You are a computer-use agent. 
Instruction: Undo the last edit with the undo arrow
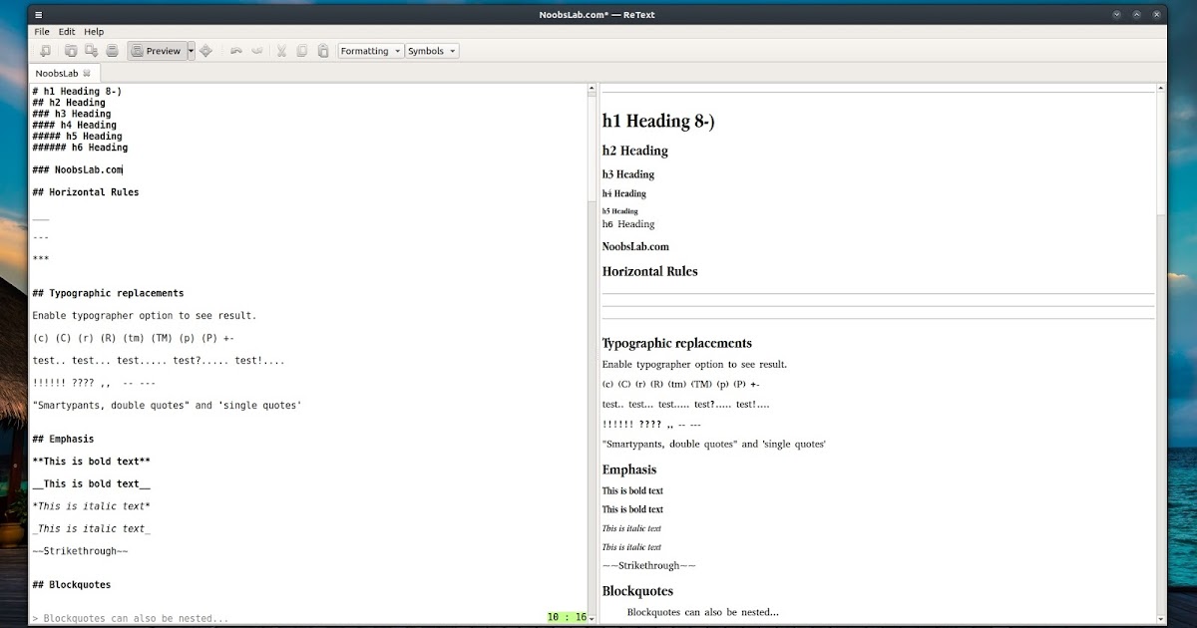click(236, 50)
